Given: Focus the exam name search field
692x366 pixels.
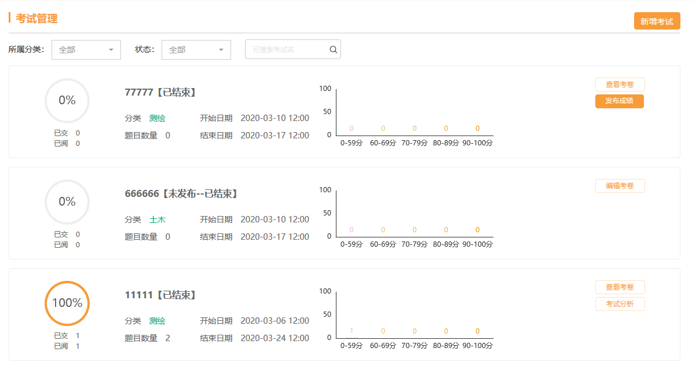Looking at the screenshot, I should click(287, 50).
